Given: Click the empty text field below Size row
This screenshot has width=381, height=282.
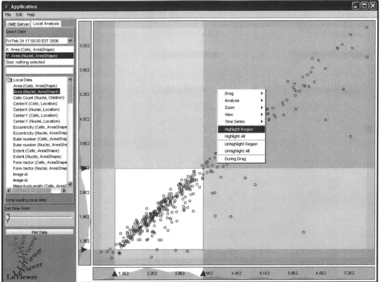Looking at the screenshot, I should [40, 70].
